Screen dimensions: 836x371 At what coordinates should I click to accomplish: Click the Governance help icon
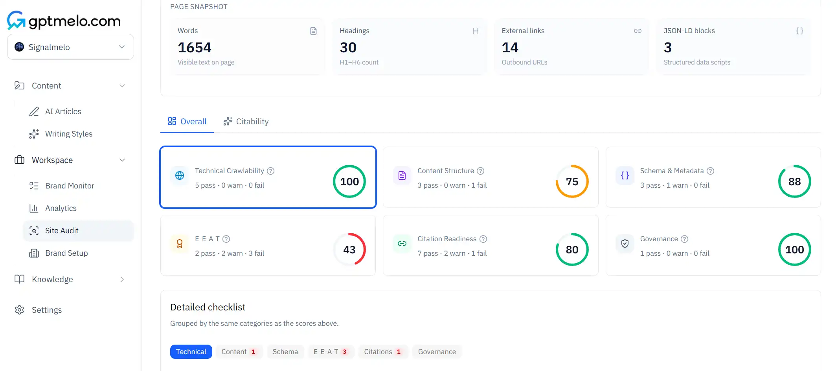click(x=684, y=239)
